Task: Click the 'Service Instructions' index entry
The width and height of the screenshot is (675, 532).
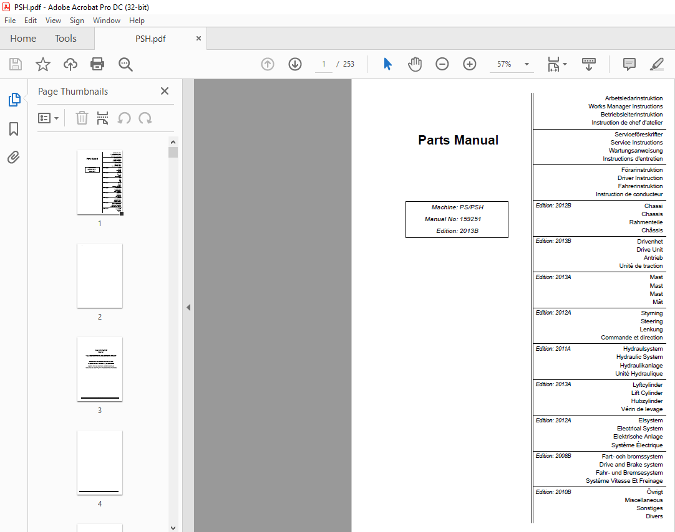Action: click(637, 142)
